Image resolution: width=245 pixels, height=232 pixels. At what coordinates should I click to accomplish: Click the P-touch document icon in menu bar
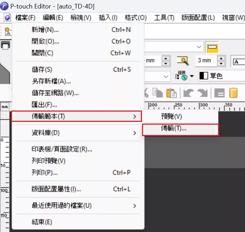7,18
